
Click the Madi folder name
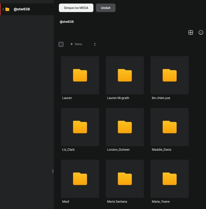click(x=66, y=201)
